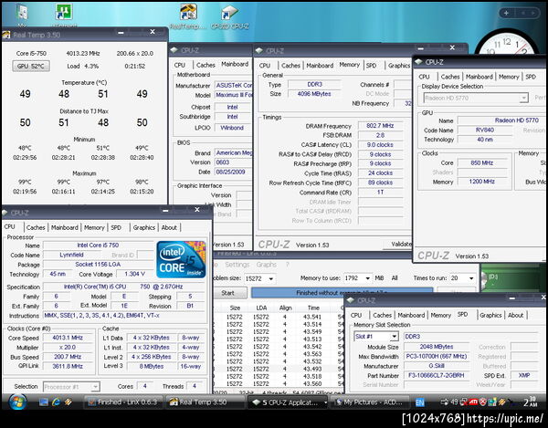
Task: Click the Max Bandwidth PC3-10700H field
Action: pos(437,356)
